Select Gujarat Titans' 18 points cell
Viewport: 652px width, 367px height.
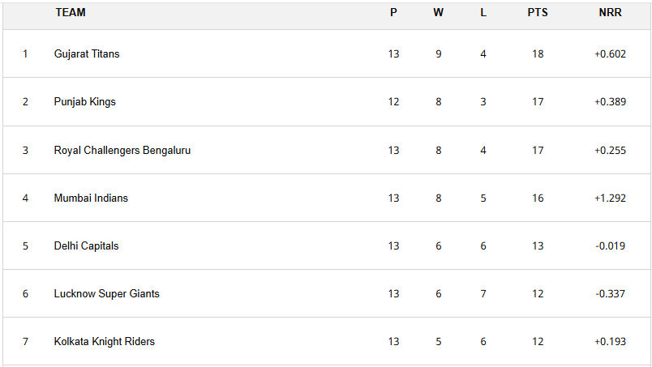(x=538, y=54)
